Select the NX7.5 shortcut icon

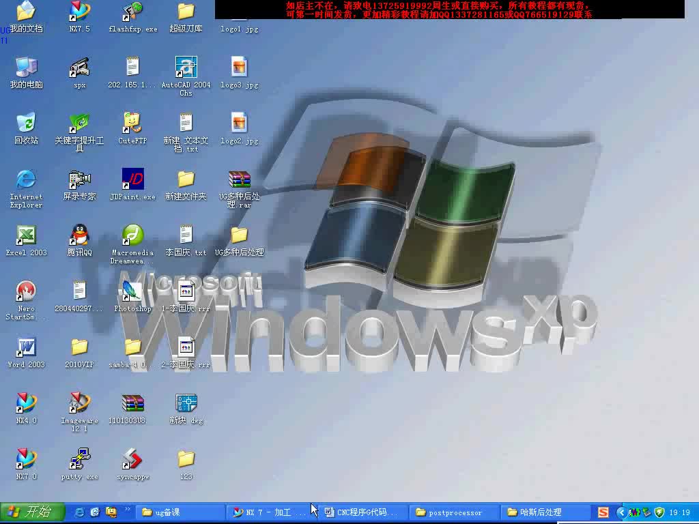tap(79, 11)
